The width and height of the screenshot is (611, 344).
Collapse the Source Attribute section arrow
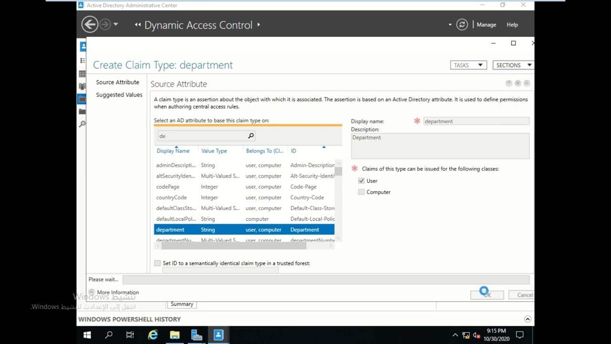pyautogui.click(x=527, y=83)
